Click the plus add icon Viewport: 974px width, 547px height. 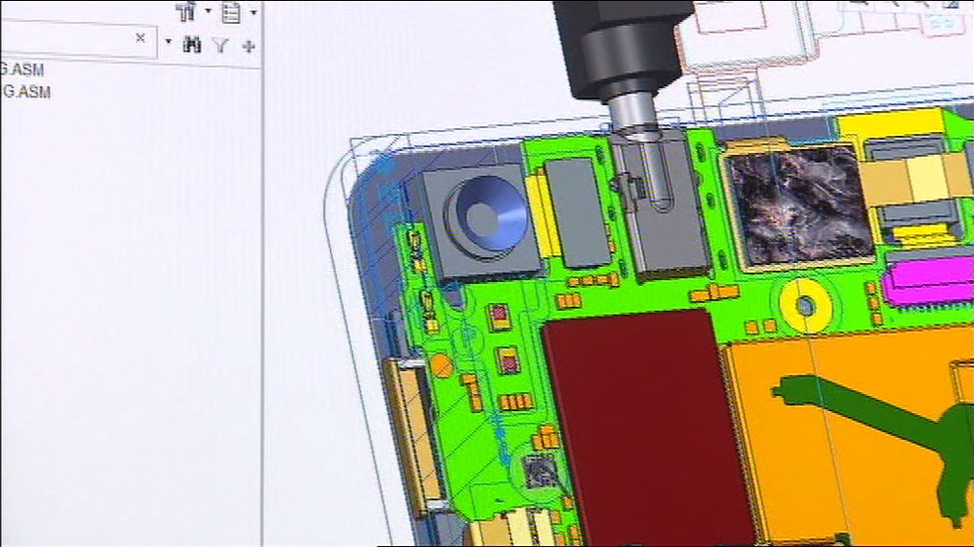point(248,45)
